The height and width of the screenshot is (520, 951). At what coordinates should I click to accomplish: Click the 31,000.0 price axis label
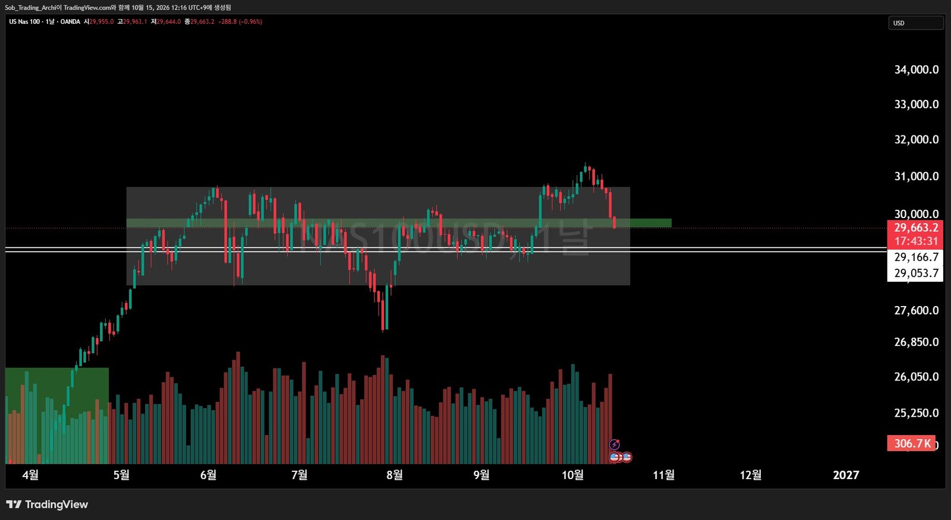(917, 176)
